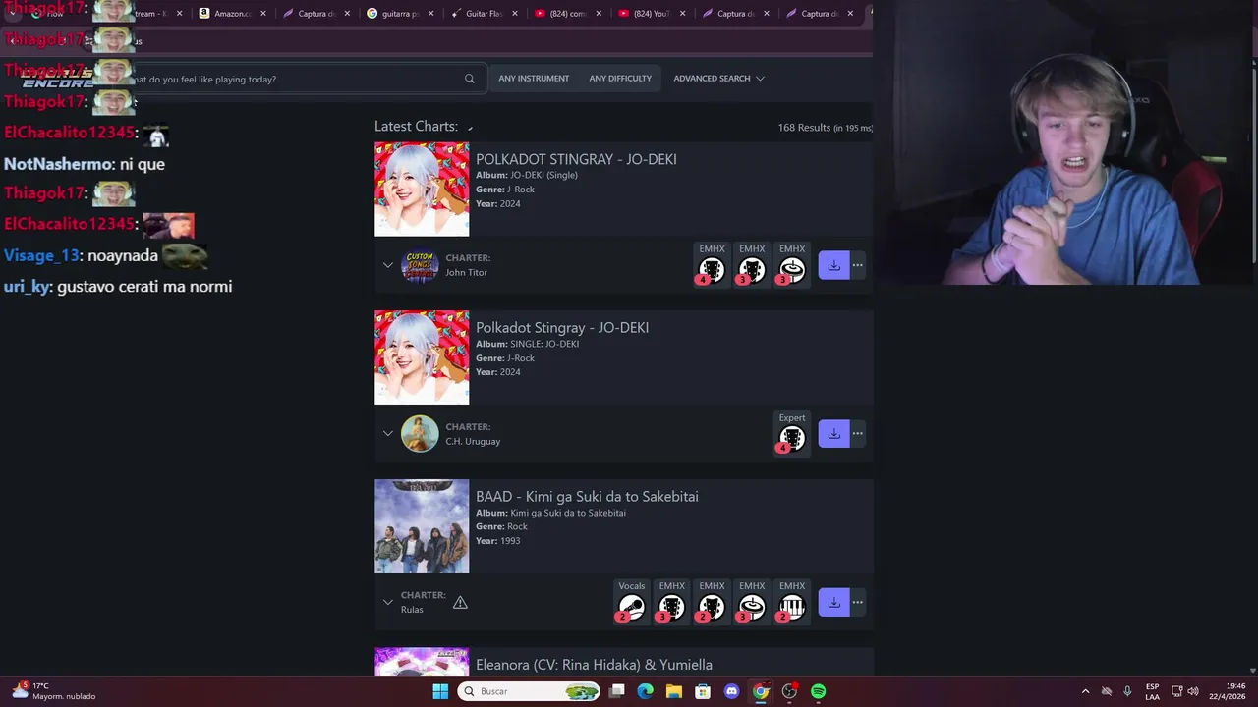This screenshot has width=1258, height=707.
Task: Click charter name John Titor
Action: pyautogui.click(x=466, y=273)
